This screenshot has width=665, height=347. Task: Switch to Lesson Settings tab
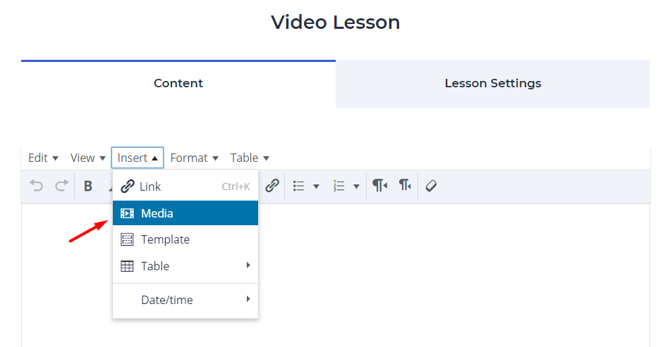click(493, 83)
